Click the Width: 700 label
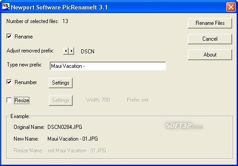 pos(98,100)
